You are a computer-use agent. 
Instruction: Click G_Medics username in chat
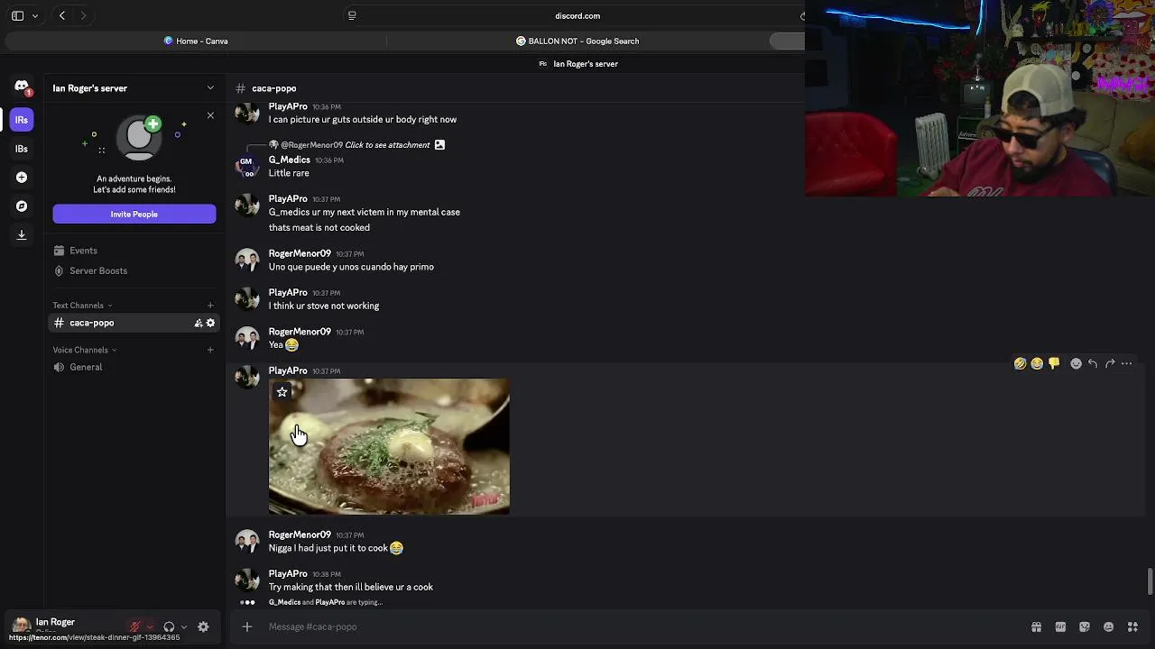tap(289, 160)
